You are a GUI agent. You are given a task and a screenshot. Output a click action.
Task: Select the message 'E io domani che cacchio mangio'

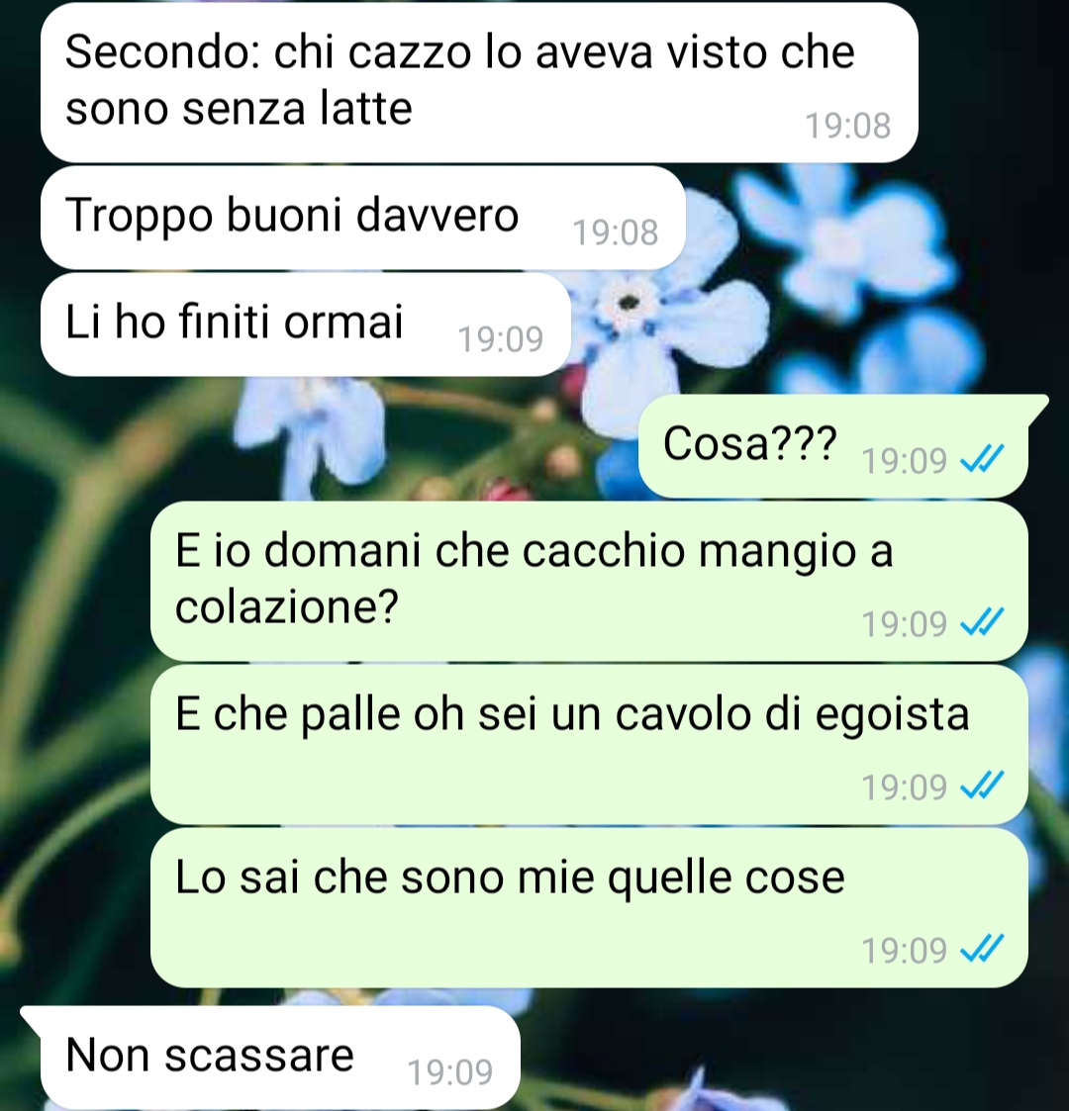589,581
